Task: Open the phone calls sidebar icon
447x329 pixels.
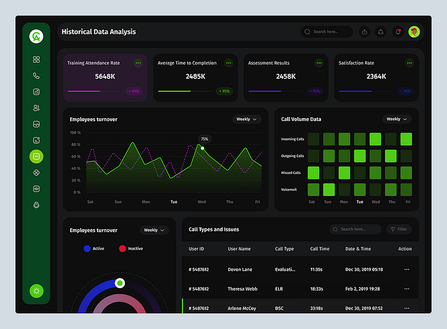Action: [x=36, y=75]
